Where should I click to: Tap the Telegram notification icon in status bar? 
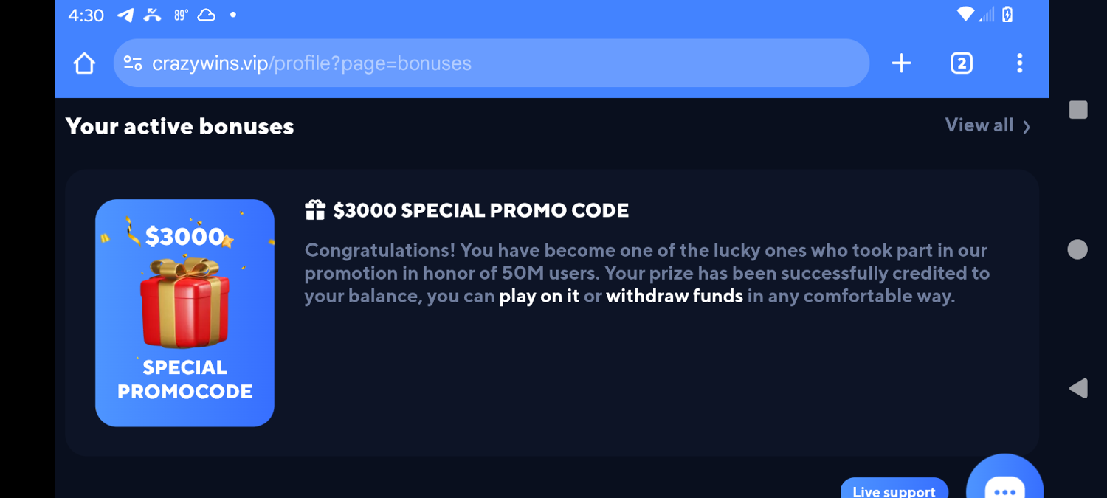point(126,15)
